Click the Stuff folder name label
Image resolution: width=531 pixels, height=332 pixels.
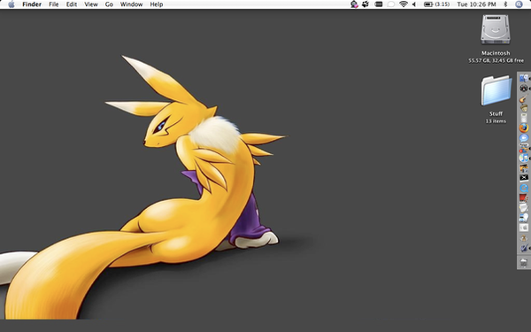click(x=496, y=114)
